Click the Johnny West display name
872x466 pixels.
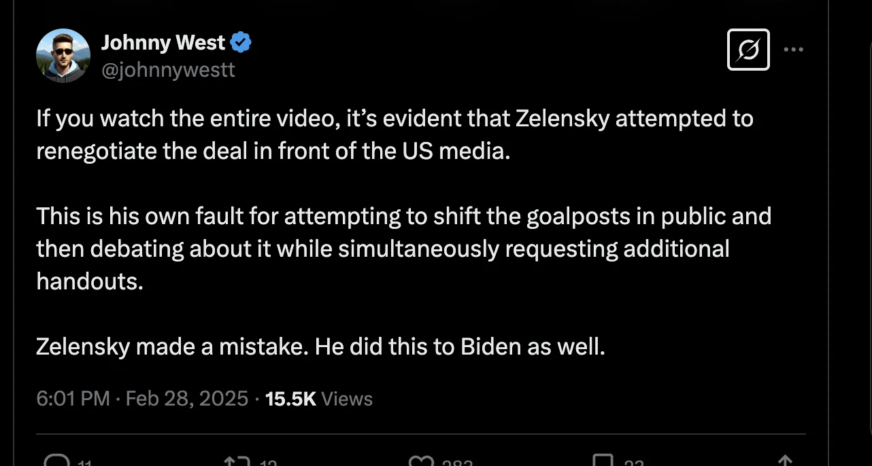point(163,43)
